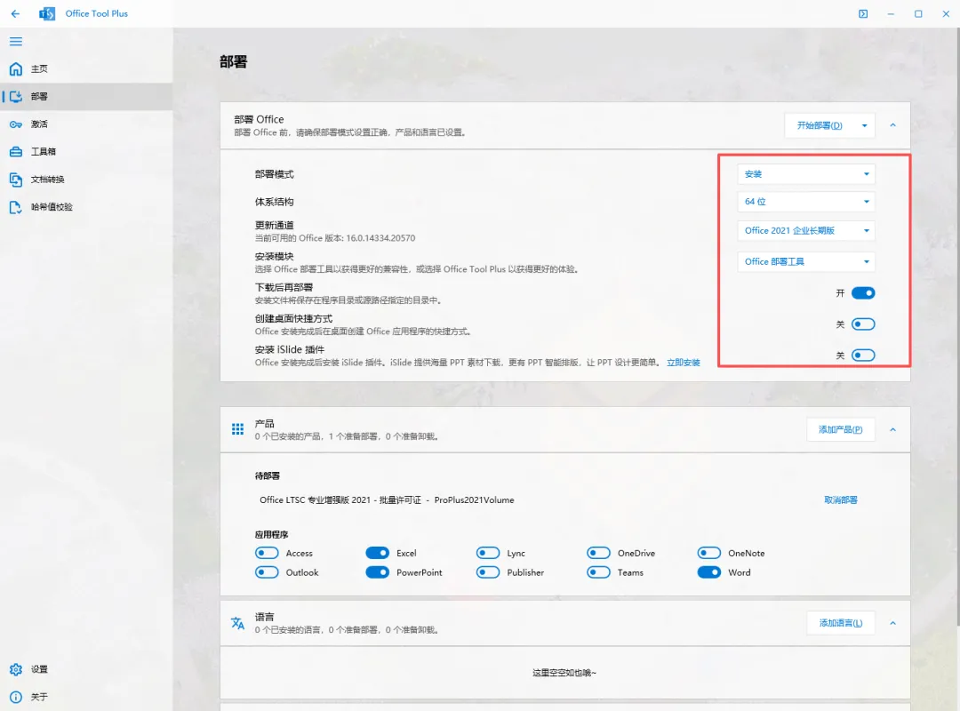Go to 文档转换 document conversion
Viewport: 960px width, 711px height.
pyautogui.click(x=85, y=180)
